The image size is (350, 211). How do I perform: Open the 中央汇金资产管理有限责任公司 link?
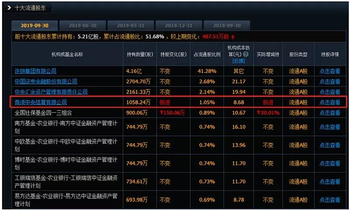pos(51,92)
